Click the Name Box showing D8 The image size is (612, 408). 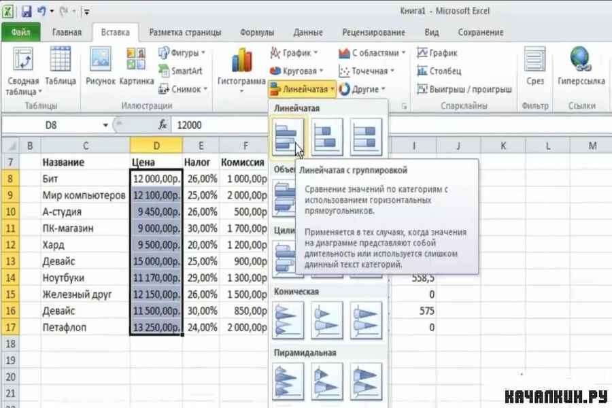(51, 125)
